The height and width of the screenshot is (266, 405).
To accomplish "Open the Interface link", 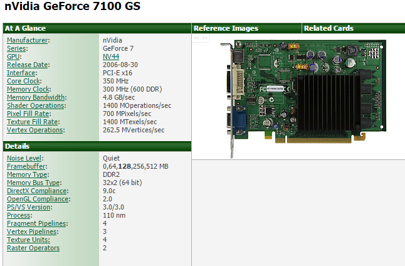I will click(x=21, y=73).
